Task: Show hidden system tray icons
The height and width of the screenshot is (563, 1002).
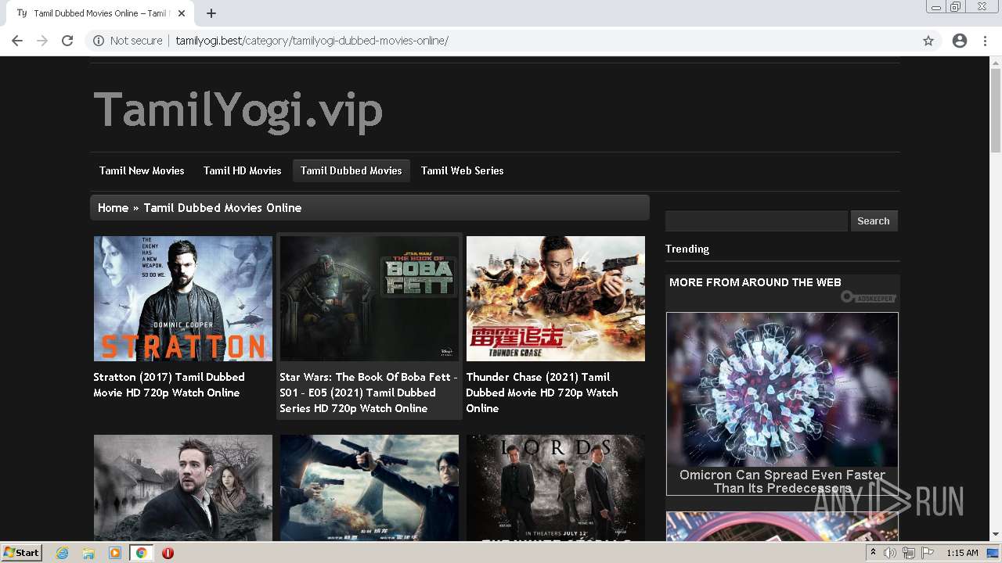Action: pos(873,553)
